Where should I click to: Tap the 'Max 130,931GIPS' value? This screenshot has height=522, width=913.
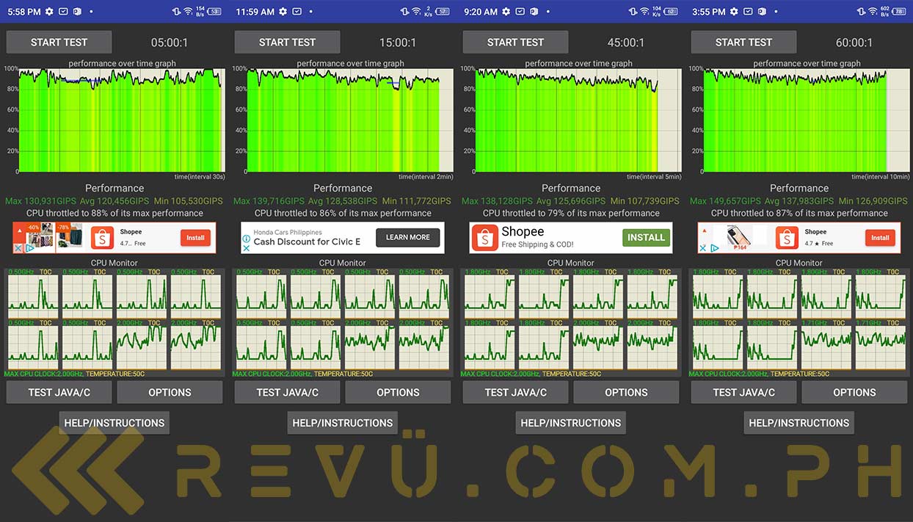(40, 201)
